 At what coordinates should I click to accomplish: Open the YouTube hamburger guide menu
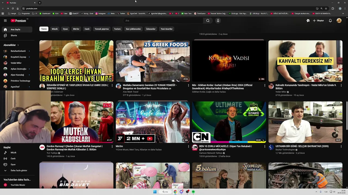(x=5, y=21)
